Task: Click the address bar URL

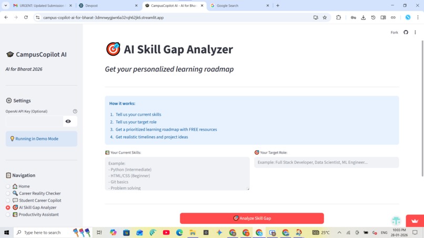Action: click(103, 17)
